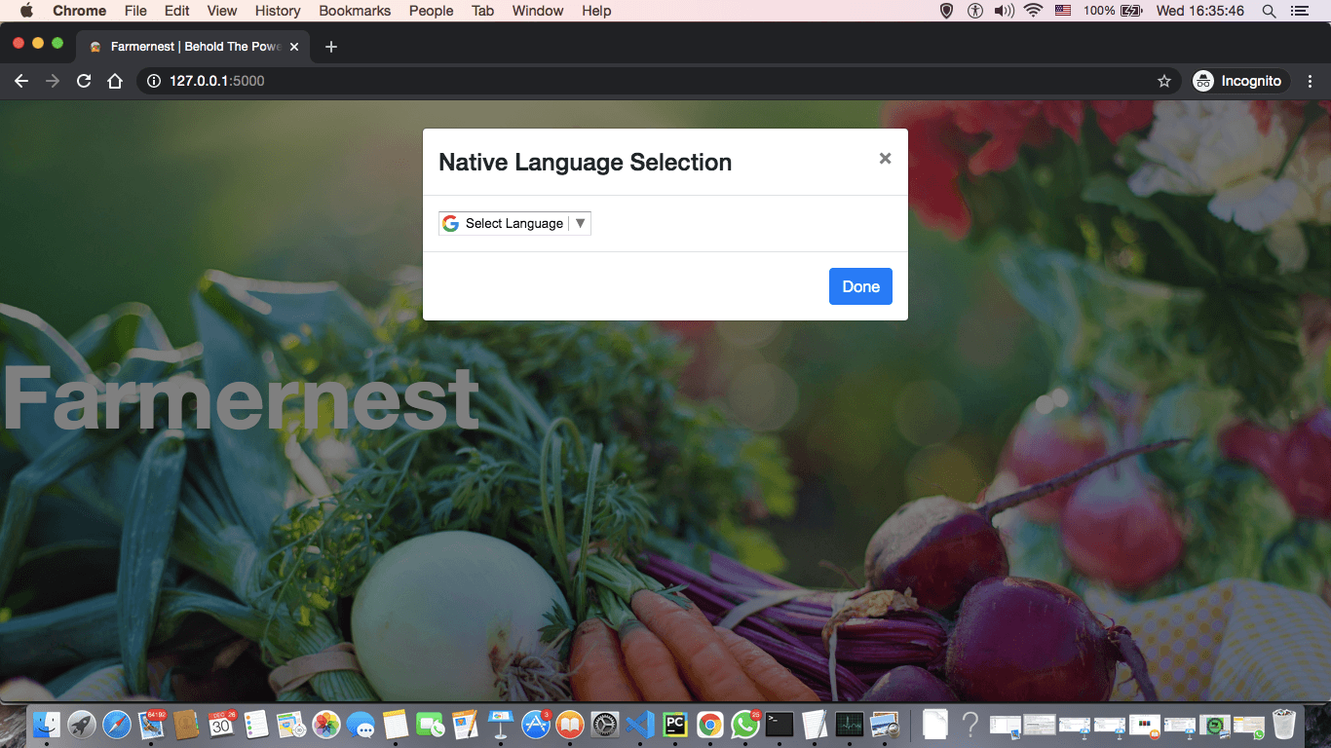Open the File menu

coord(135,11)
